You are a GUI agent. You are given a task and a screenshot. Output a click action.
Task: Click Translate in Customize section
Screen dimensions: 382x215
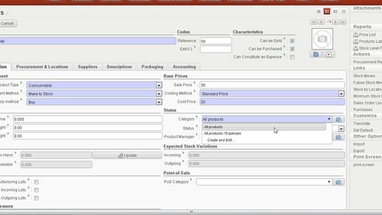(362, 124)
